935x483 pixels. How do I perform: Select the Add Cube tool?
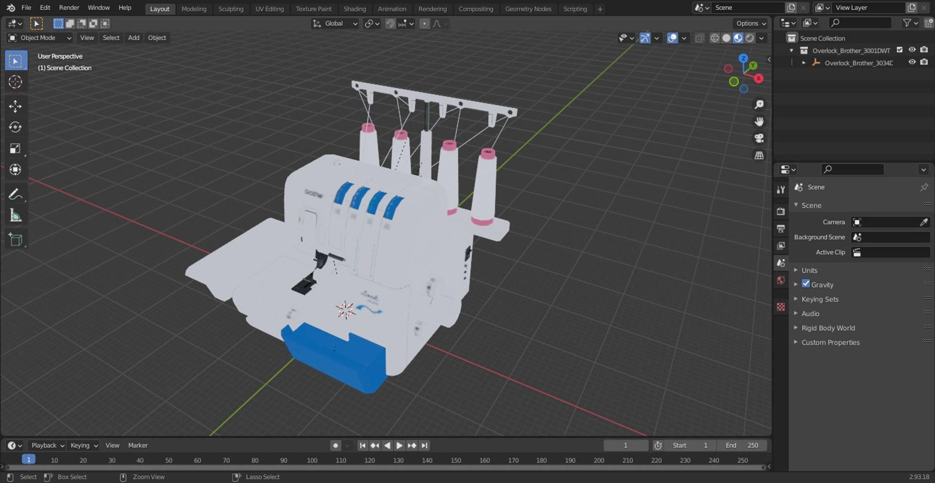16,239
